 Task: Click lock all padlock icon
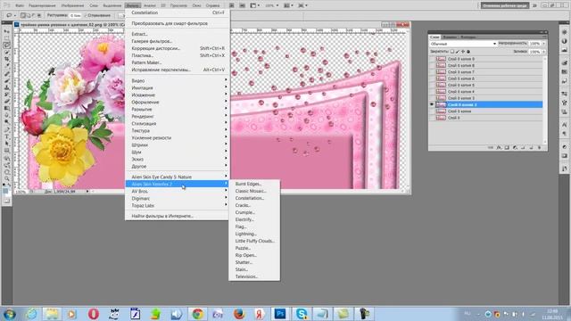pos(468,52)
